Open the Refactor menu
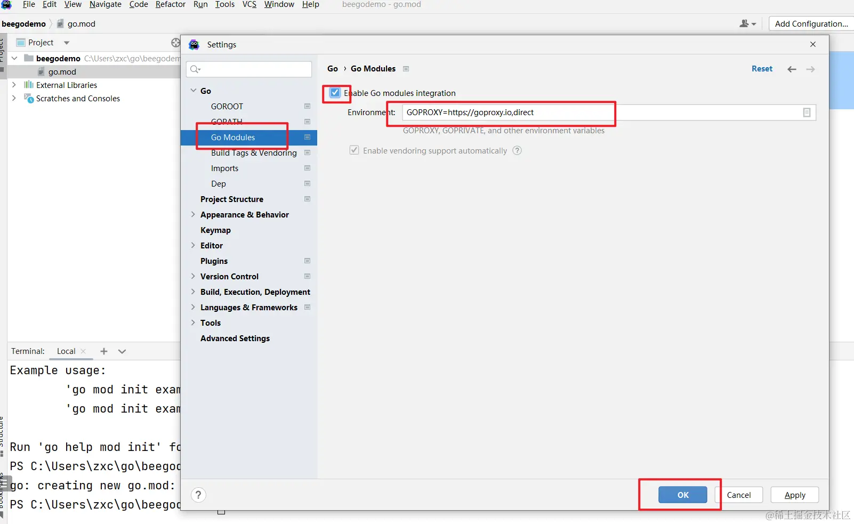Screen dimensions: 854x524 click(171, 4)
